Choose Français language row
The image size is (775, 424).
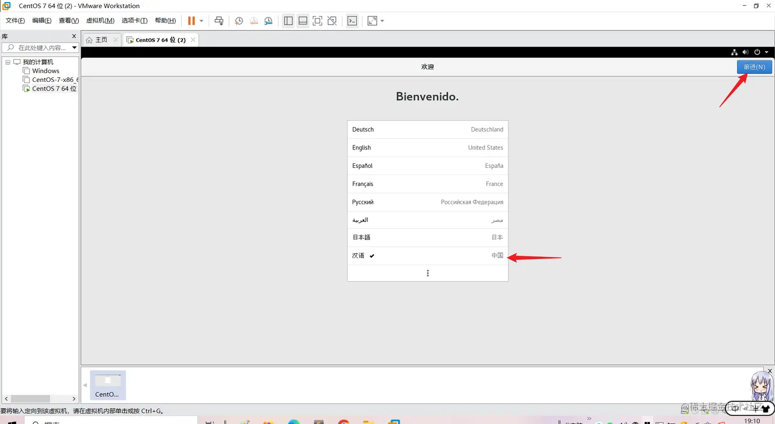427,184
